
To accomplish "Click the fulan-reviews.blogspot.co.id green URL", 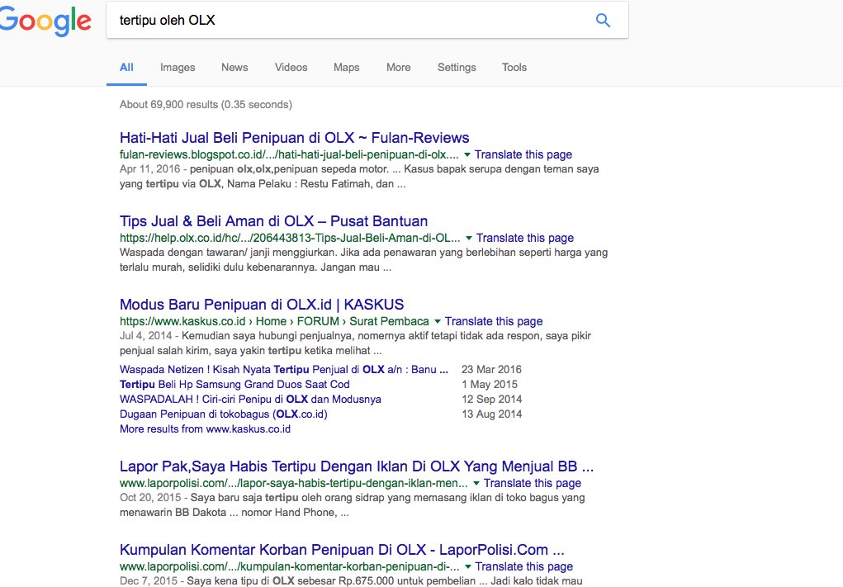I will (x=289, y=155).
